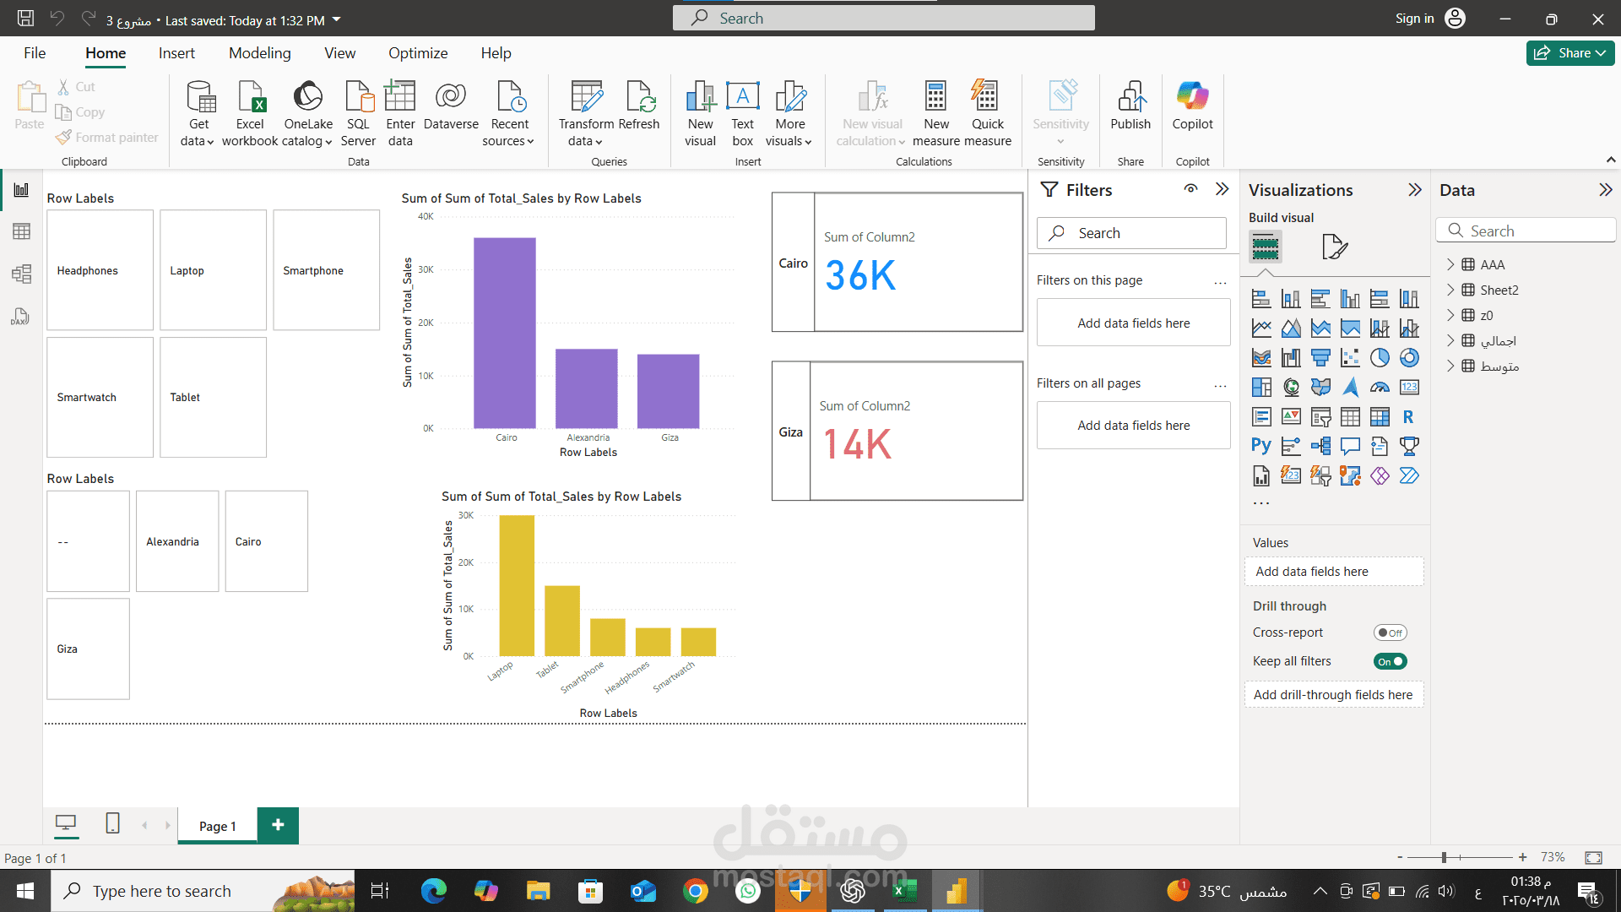This screenshot has width=1621, height=912.
Task: Adjust the zoom slider handle
Action: point(1444,857)
